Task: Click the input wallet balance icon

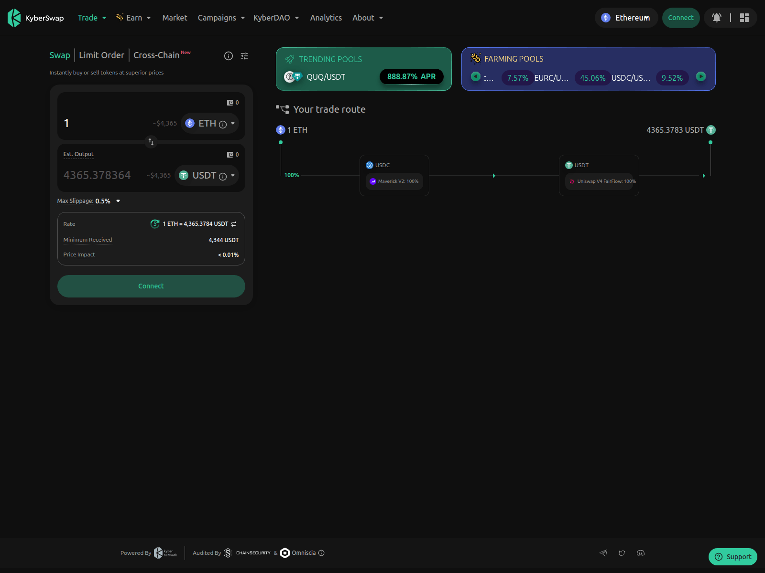Action: click(x=230, y=103)
